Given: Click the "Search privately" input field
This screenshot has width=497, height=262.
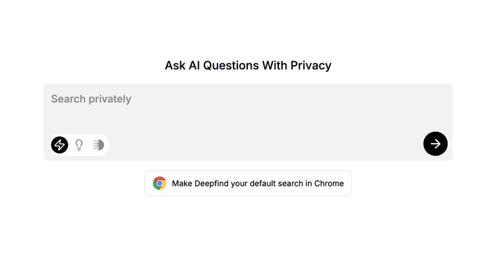Looking at the screenshot, I should (186, 99).
